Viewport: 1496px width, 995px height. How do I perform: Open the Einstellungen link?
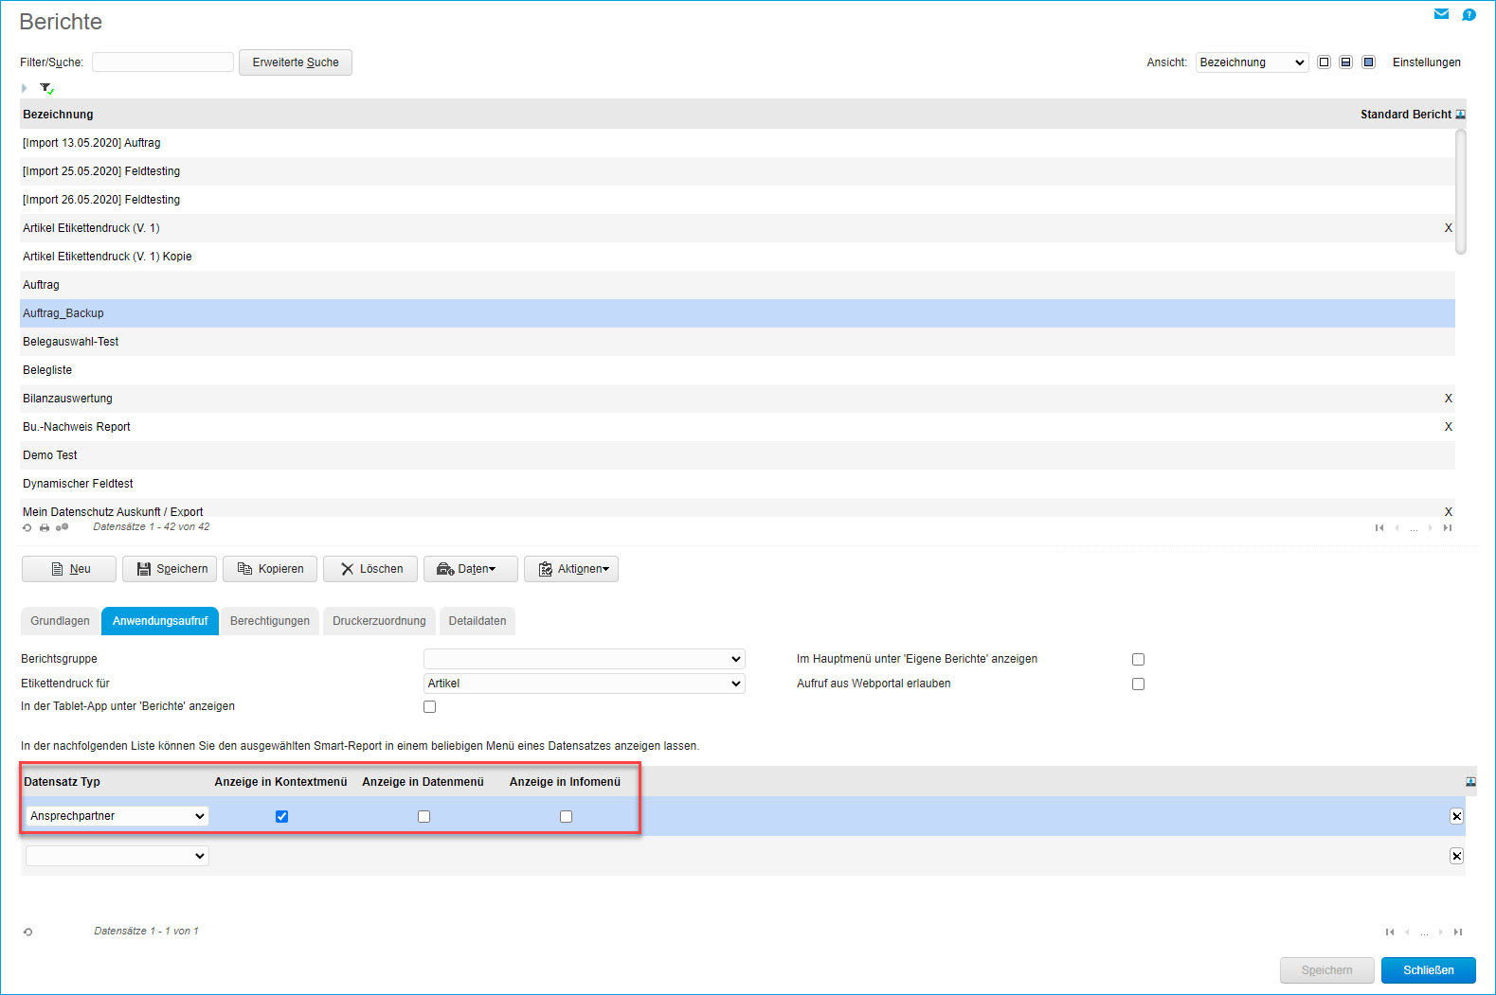tap(1426, 62)
